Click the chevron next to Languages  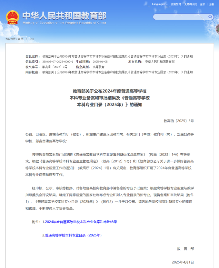point(167,4)
